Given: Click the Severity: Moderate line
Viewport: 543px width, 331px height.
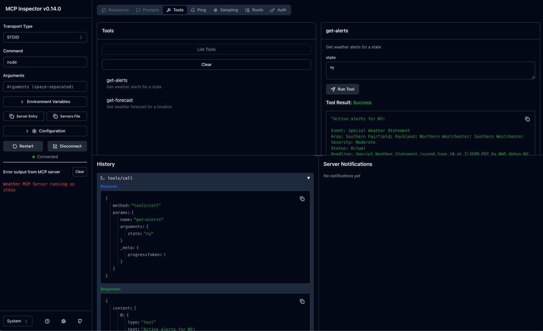Looking at the screenshot, I should coord(353,142).
